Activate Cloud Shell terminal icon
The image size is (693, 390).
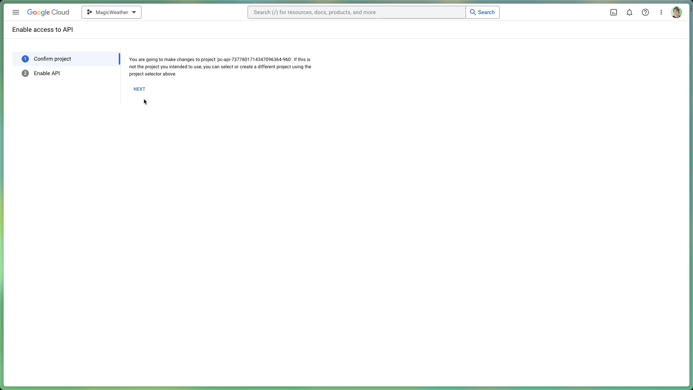click(x=614, y=12)
